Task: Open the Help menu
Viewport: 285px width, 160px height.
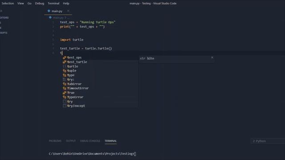Action: tap(66, 3)
